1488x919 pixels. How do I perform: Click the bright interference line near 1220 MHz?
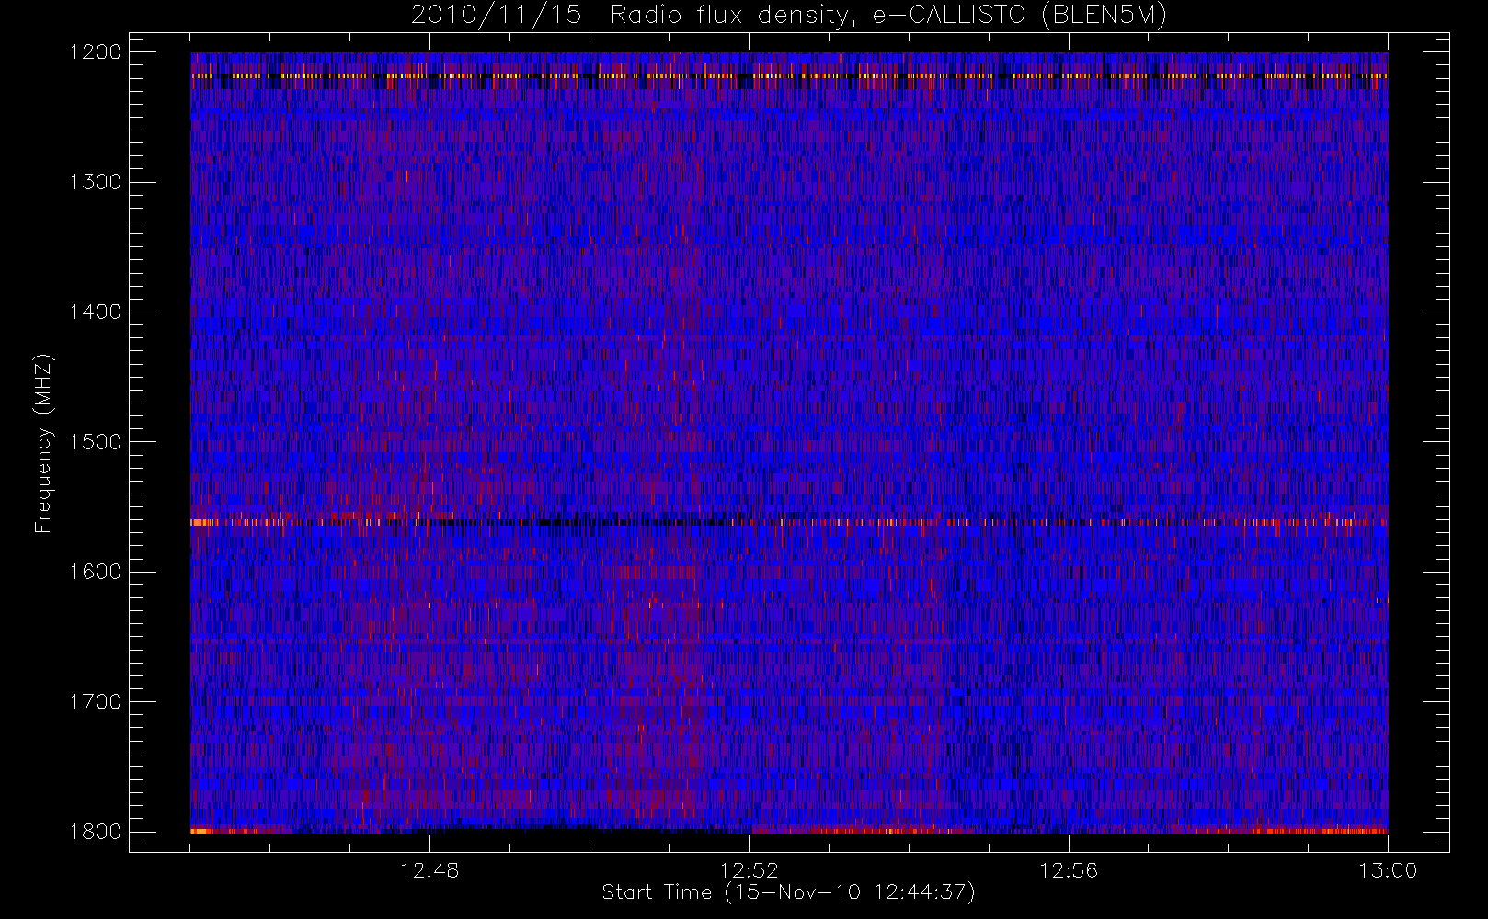[x=789, y=76]
